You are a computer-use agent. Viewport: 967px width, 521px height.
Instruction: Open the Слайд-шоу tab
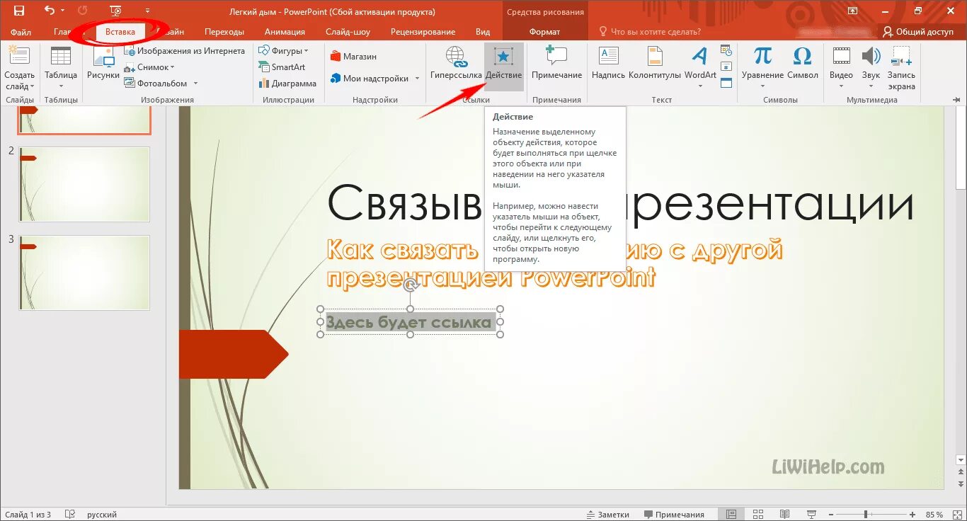(348, 32)
